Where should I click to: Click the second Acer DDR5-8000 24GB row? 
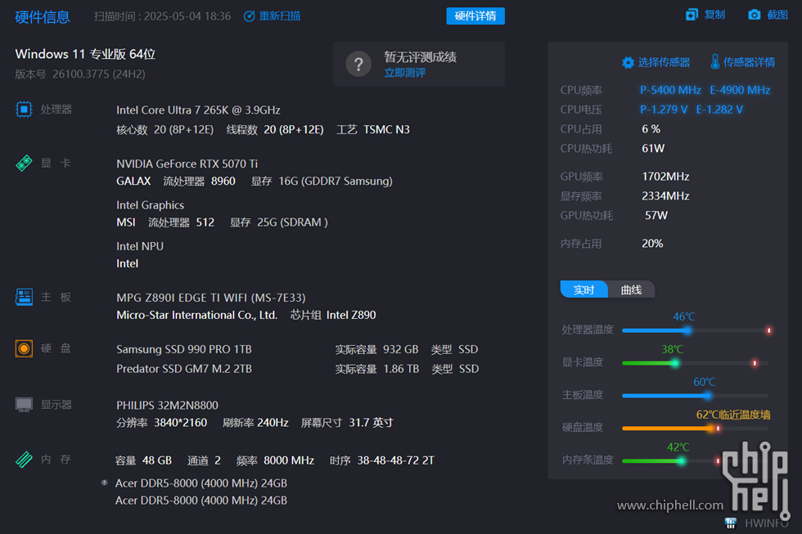201,500
